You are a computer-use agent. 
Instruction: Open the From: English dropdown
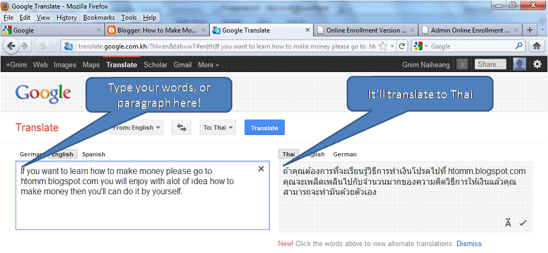tap(137, 128)
